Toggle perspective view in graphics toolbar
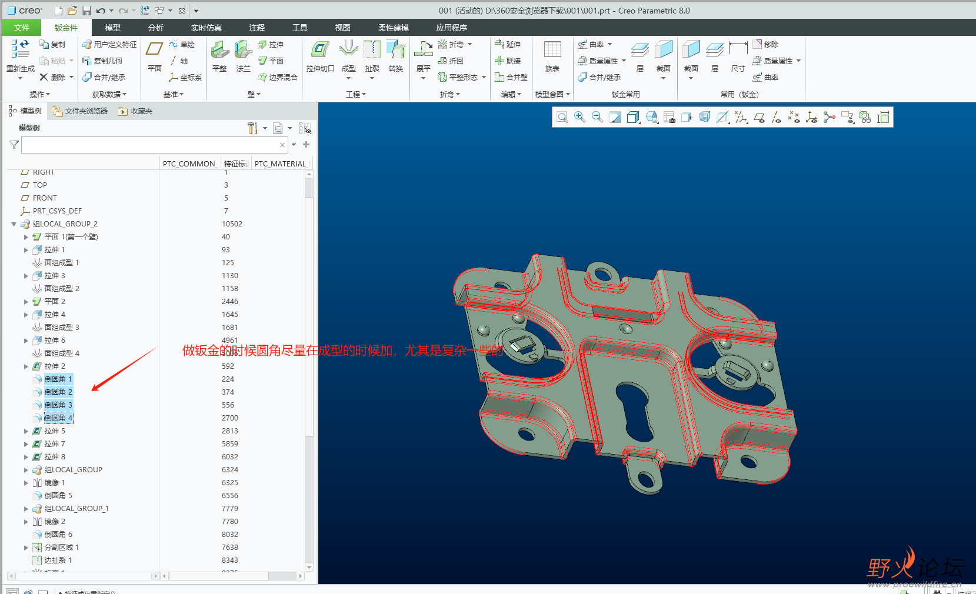Viewport: 976px width, 594px height. click(x=705, y=118)
